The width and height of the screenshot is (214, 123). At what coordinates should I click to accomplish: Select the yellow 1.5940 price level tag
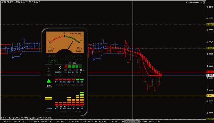click(210, 48)
